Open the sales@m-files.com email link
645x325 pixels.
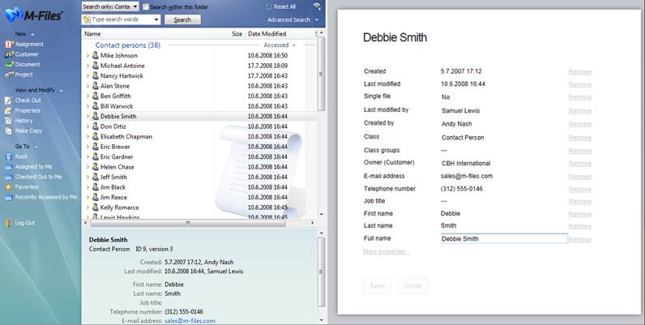(x=190, y=321)
